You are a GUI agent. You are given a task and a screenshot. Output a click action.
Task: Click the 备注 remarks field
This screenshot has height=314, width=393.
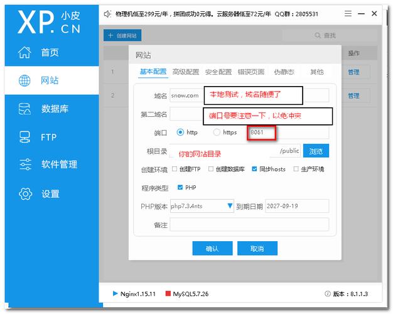(249, 224)
